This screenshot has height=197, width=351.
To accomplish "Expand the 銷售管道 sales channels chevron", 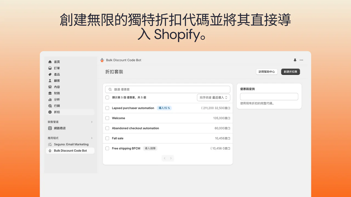I will pyautogui.click(x=92, y=122).
